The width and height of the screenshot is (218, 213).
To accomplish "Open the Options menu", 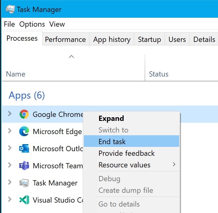I will pos(32,24).
